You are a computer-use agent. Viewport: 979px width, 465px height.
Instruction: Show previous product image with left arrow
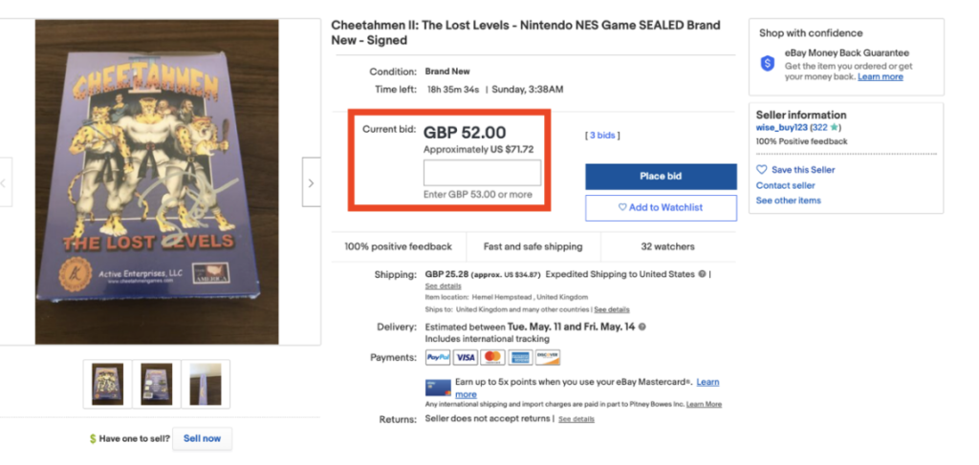[x=4, y=182]
